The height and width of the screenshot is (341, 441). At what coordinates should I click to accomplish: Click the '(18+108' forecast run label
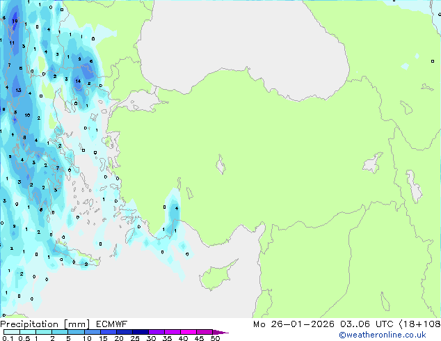tap(419, 324)
